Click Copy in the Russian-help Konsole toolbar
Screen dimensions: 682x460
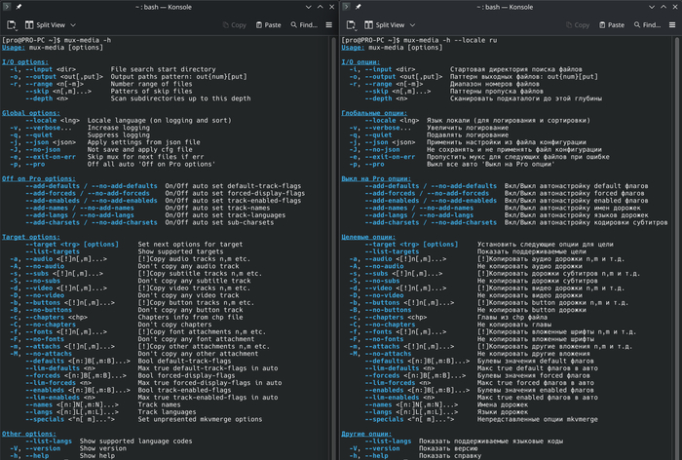pyautogui.click(x=578, y=25)
